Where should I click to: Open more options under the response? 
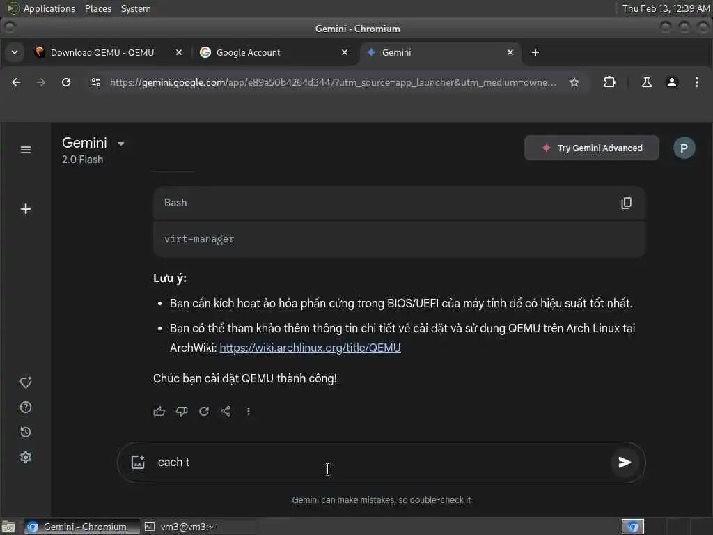pos(249,411)
